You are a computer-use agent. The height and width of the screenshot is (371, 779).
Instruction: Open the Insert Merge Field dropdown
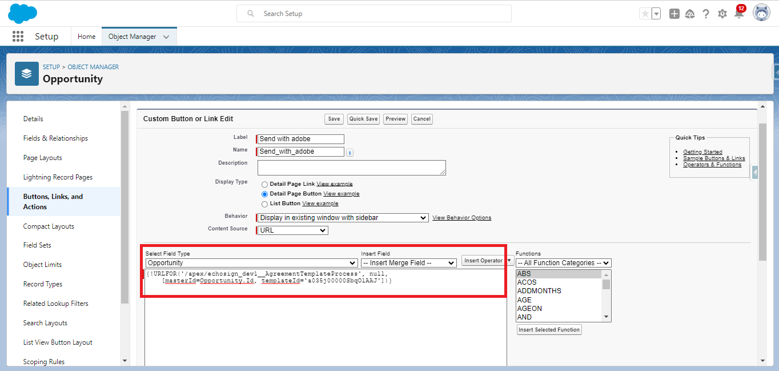(x=409, y=263)
